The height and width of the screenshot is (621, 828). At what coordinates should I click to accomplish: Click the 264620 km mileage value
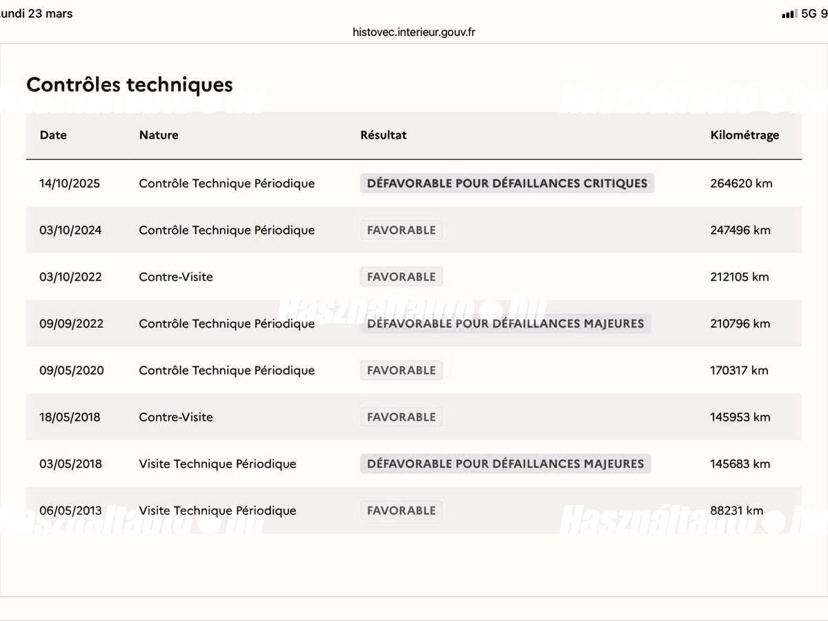(x=741, y=184)
